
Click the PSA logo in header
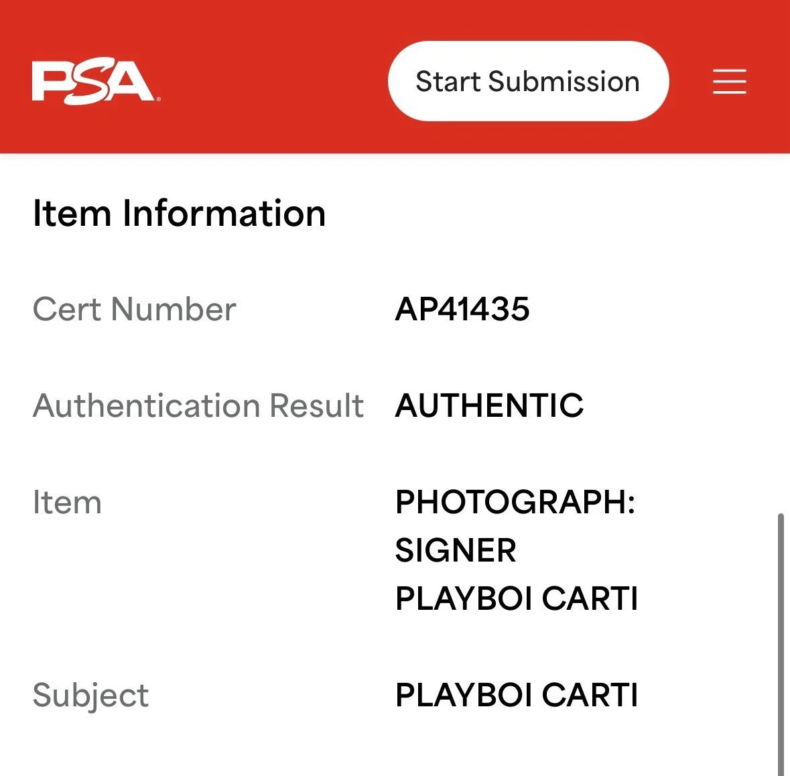(x=92, y=82)
